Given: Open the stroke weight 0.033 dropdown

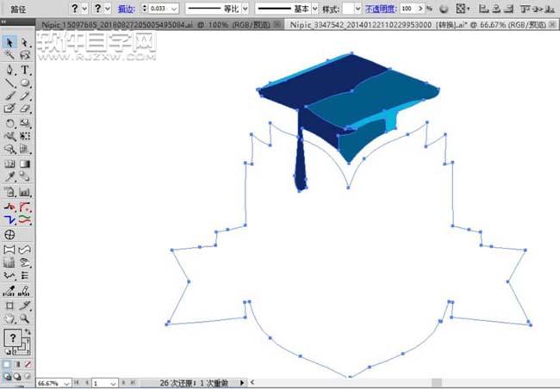Looking at the screenshot, I should point(174,9).
